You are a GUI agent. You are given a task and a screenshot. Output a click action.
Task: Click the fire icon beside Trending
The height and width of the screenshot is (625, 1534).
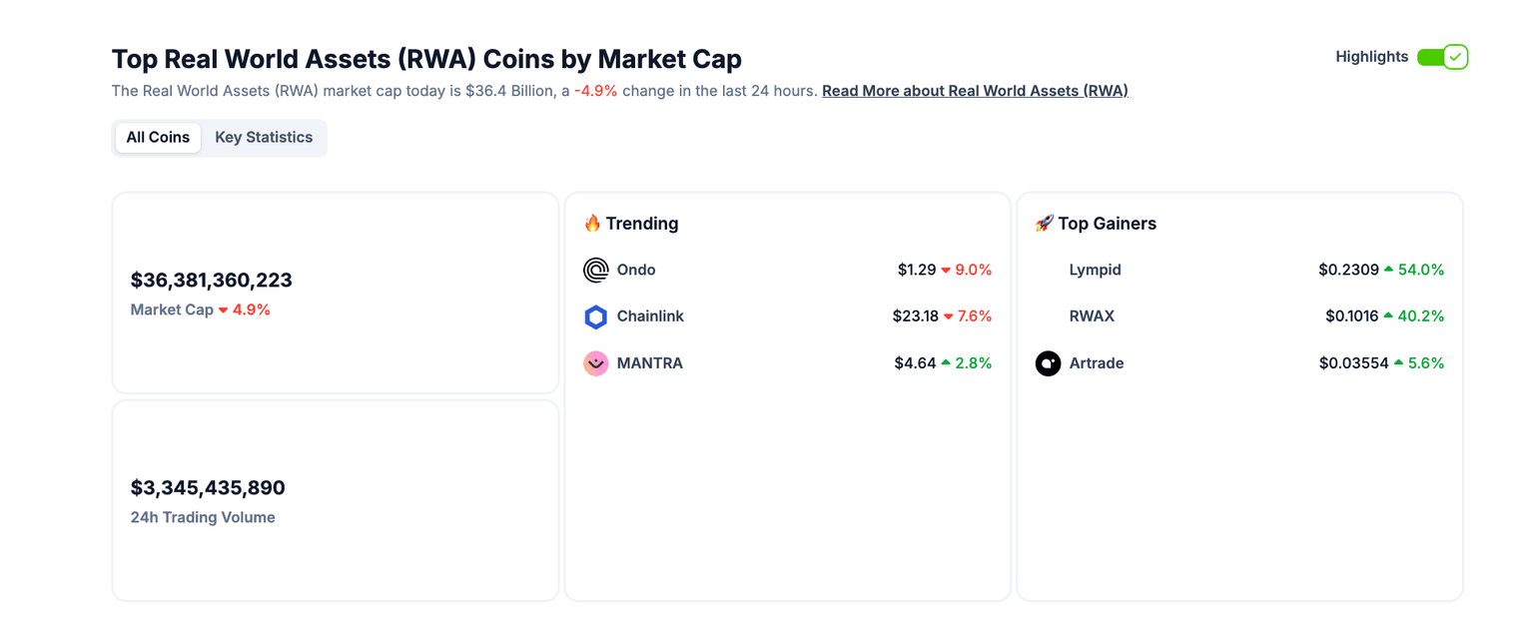[x=592, y=224]
